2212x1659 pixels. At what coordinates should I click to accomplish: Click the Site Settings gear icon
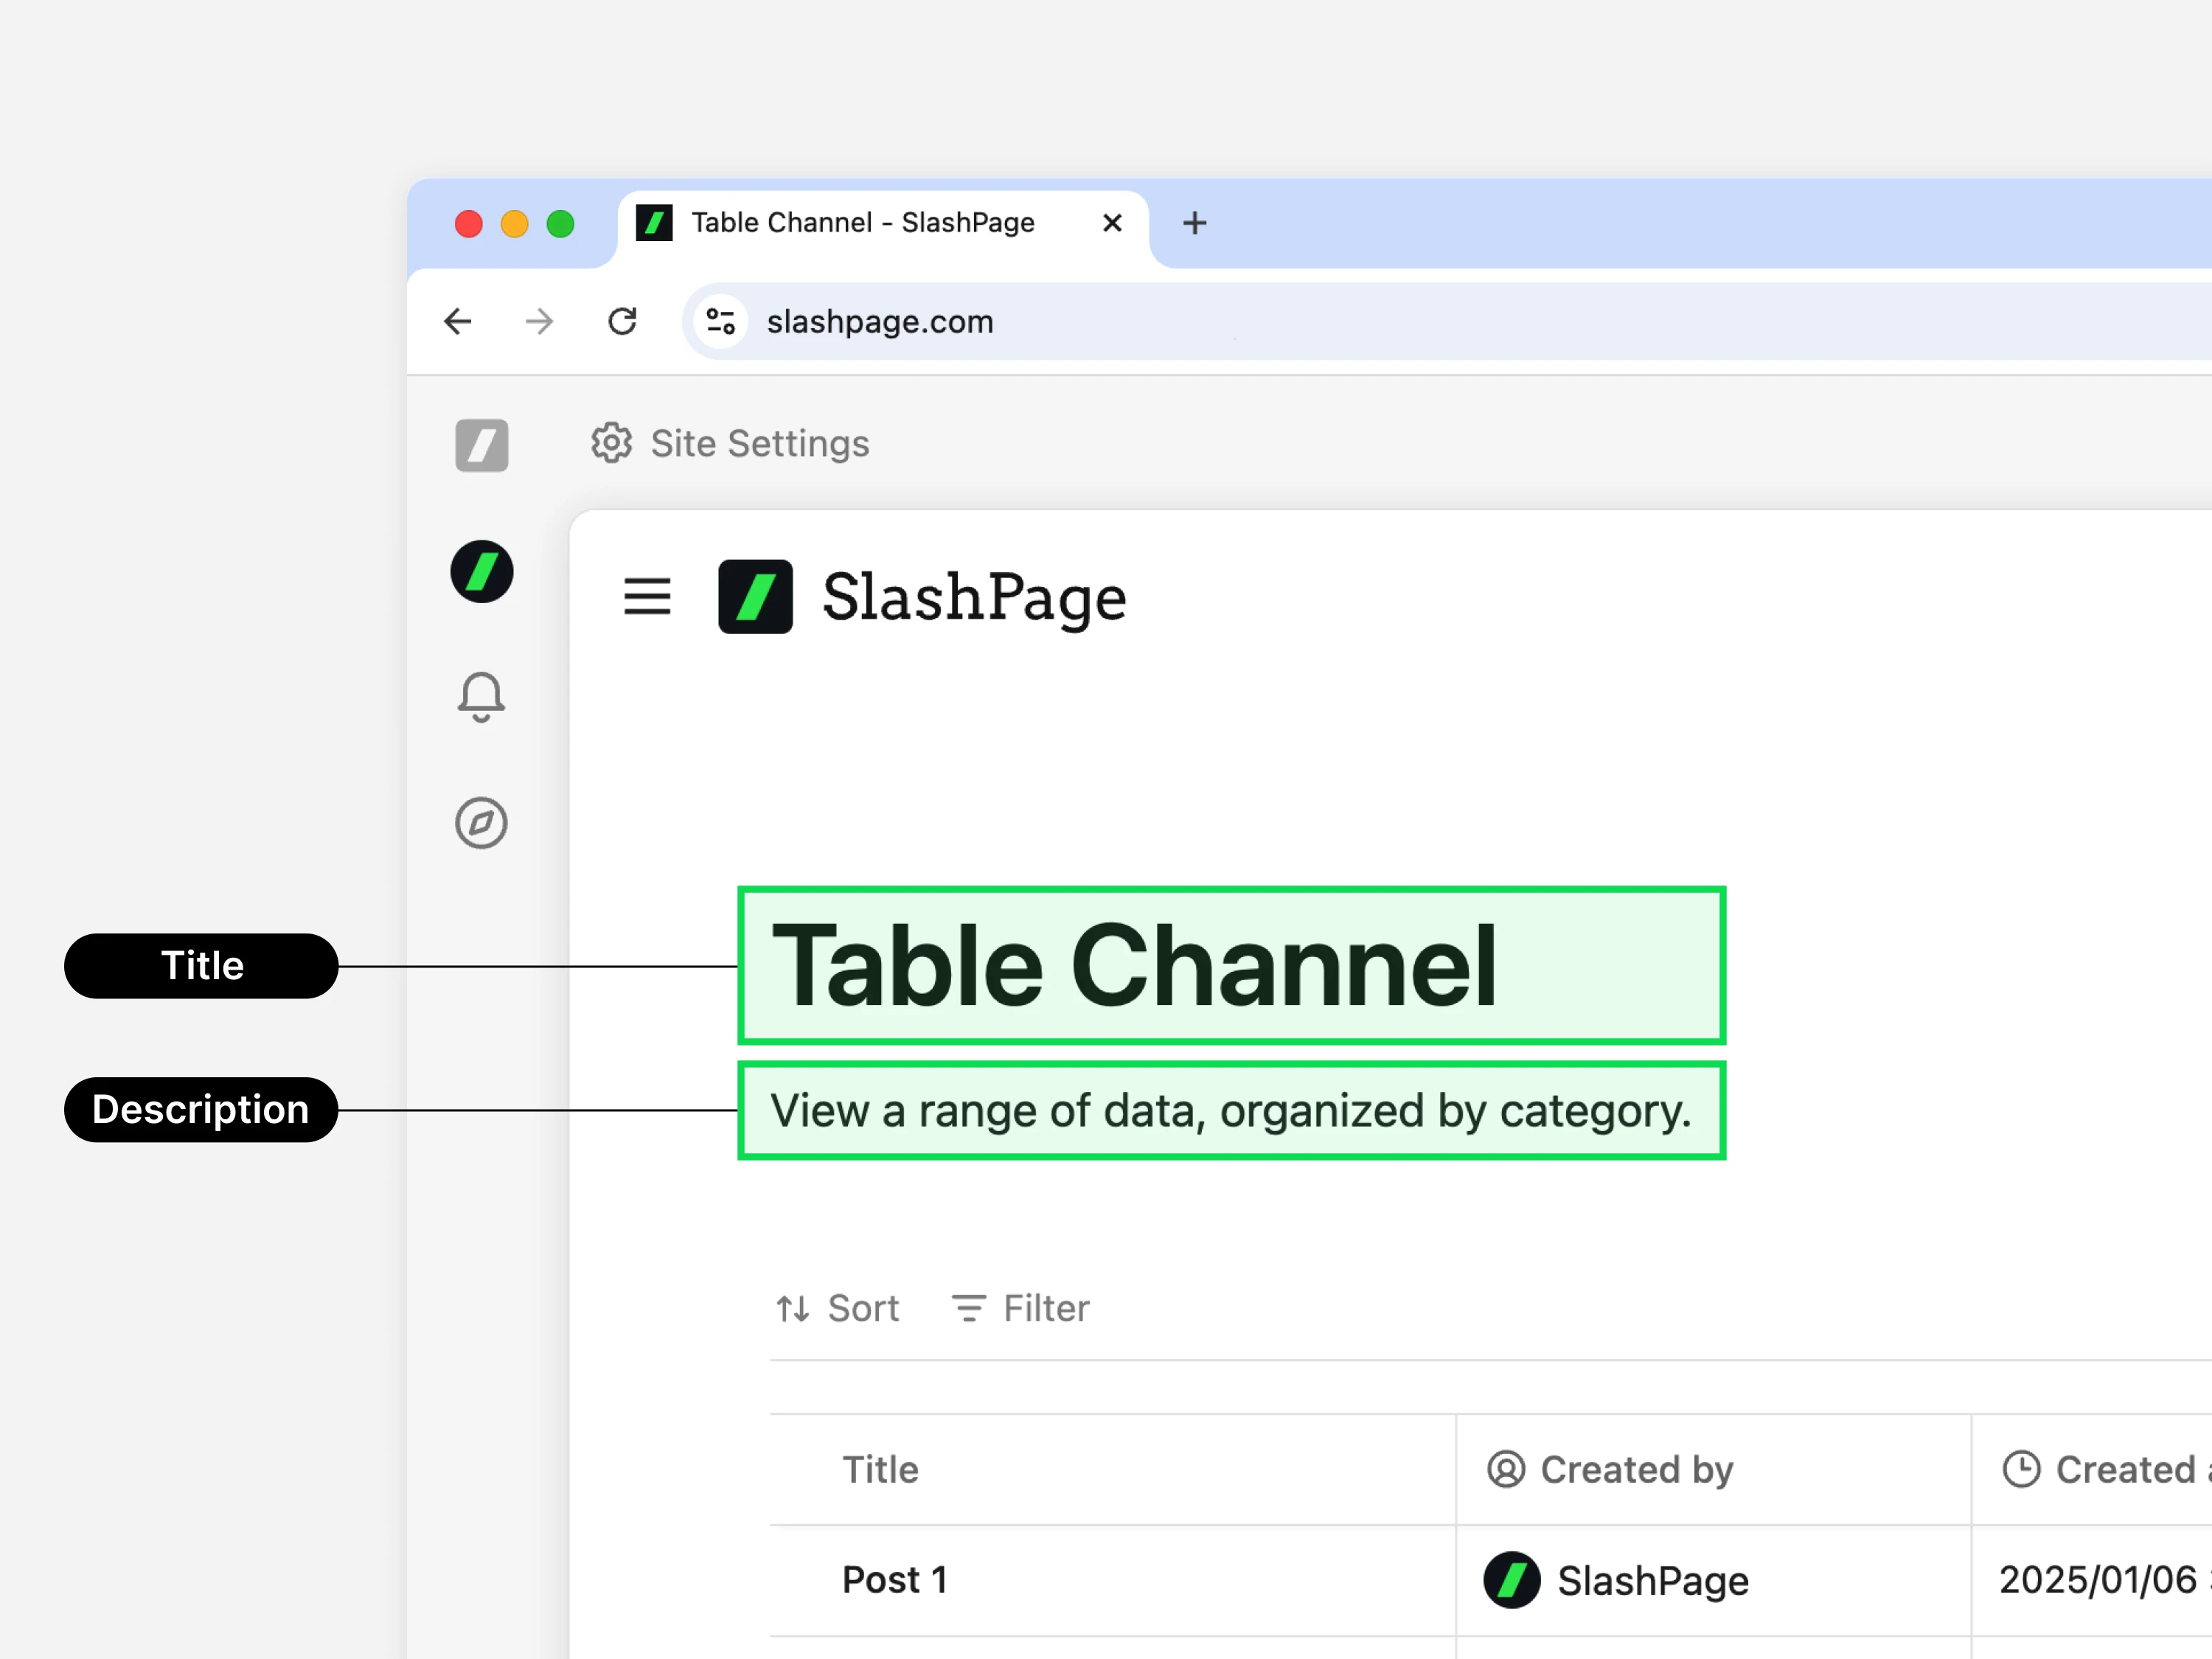point(611,443)
